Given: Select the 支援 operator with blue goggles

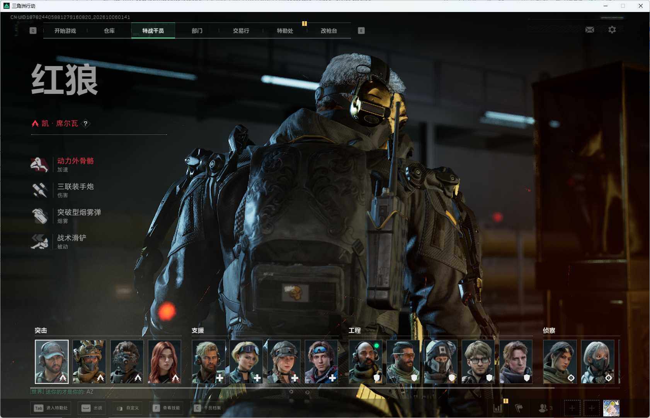Looking at the screenshot, I should coord(322,362).
